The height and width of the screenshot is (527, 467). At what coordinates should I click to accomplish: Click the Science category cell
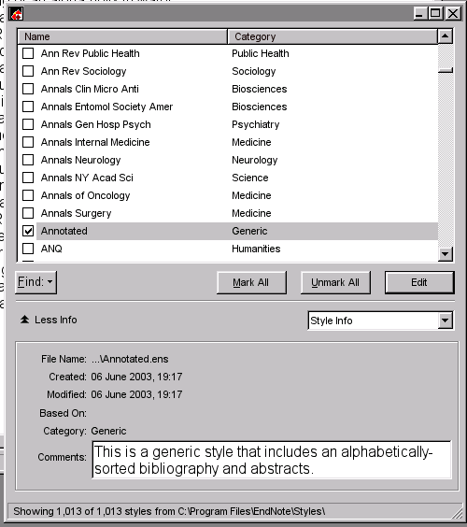click(250, 178)
